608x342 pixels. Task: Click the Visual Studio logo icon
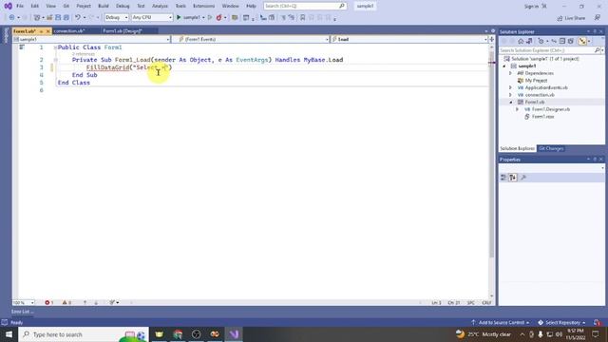[8, 6]
